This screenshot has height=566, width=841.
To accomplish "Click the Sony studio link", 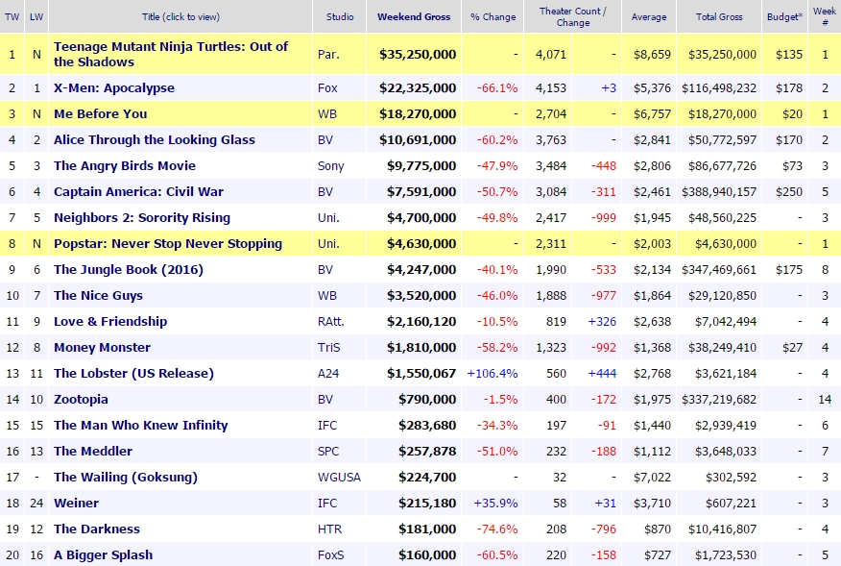I will pyautogui.click(x=330, y=166).
